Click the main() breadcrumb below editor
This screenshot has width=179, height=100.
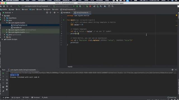(x=70, y=67)
